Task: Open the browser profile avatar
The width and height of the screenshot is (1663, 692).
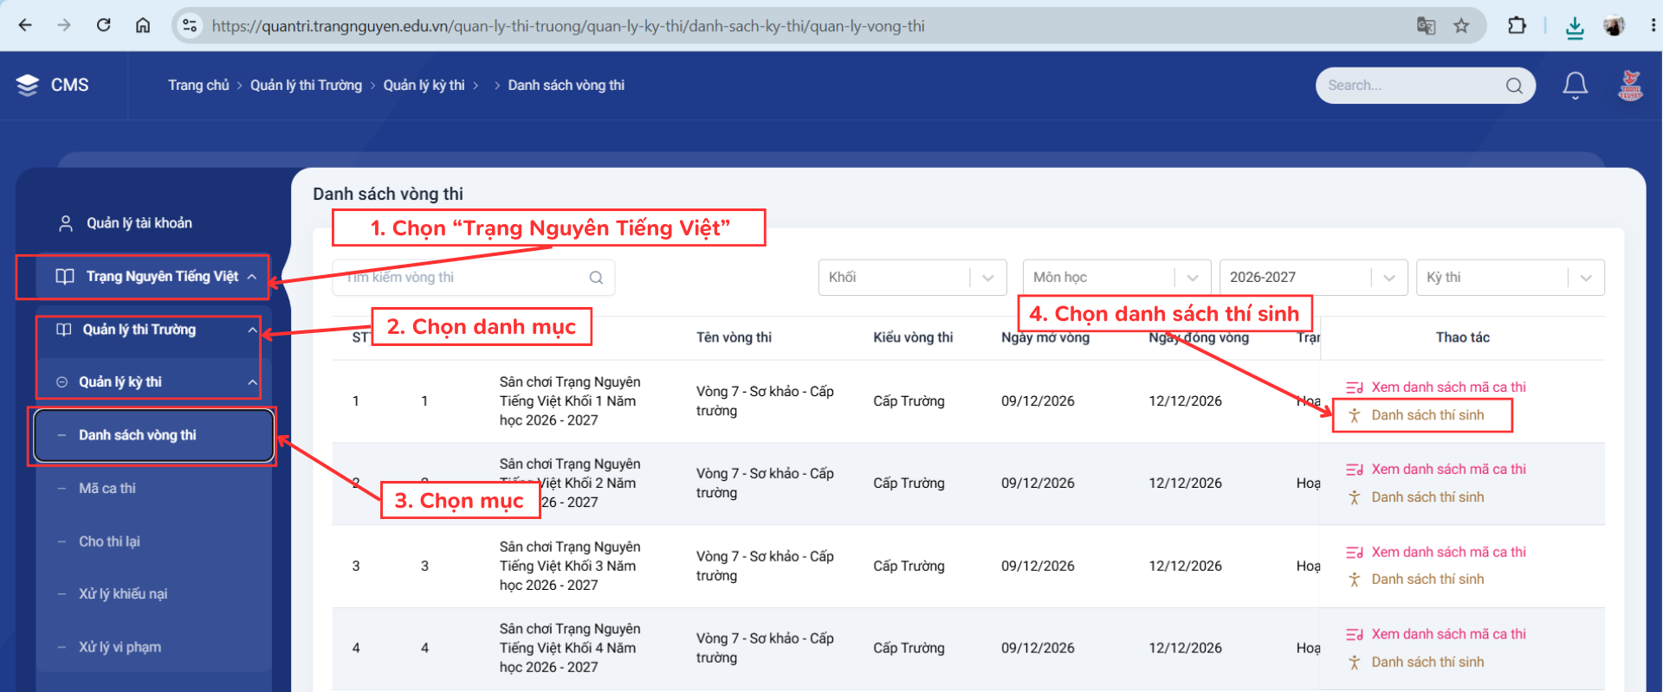Action: pos(1614,26)
